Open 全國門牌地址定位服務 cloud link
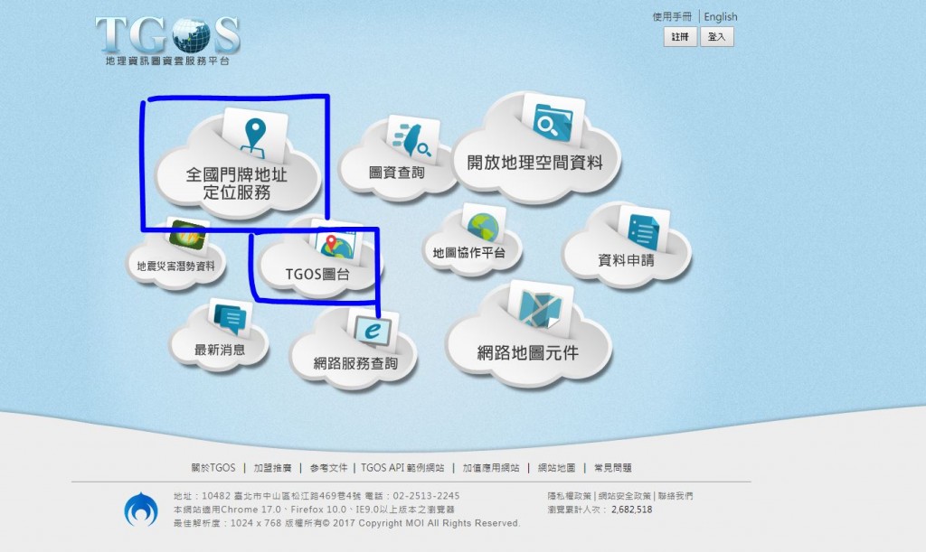 click(x=236, y=183)
